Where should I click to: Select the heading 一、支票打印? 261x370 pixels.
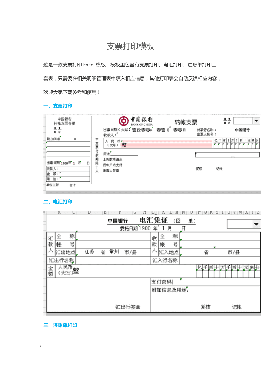pos(58,106)
